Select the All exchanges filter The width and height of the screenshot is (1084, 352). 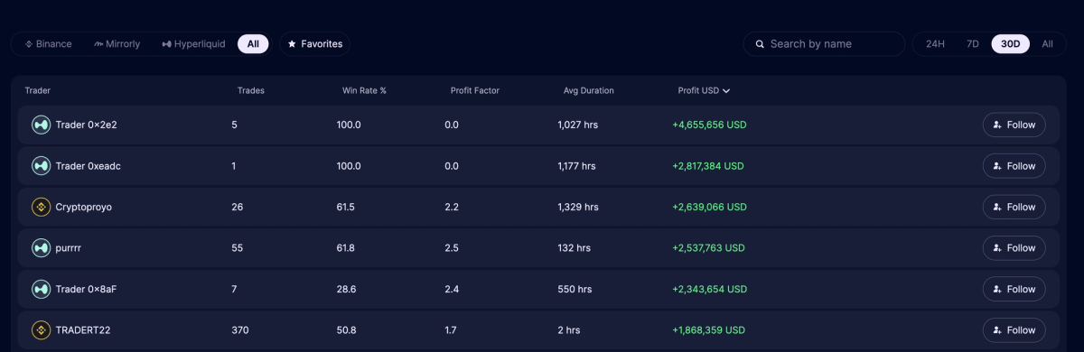[253, 43]
